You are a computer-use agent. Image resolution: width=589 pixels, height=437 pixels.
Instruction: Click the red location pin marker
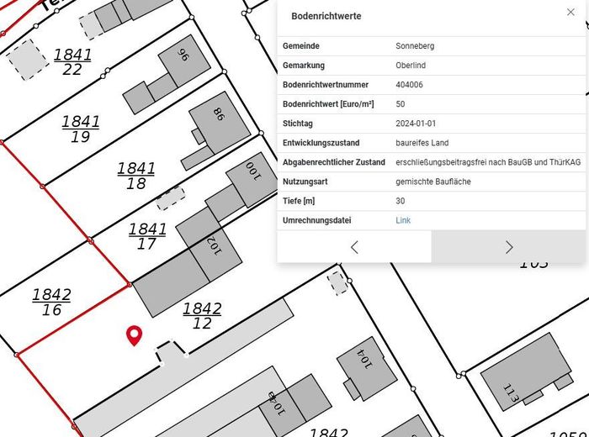click(134, 335)
